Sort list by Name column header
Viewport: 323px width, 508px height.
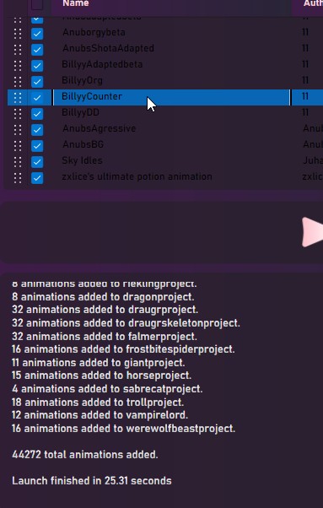(76, 3)
